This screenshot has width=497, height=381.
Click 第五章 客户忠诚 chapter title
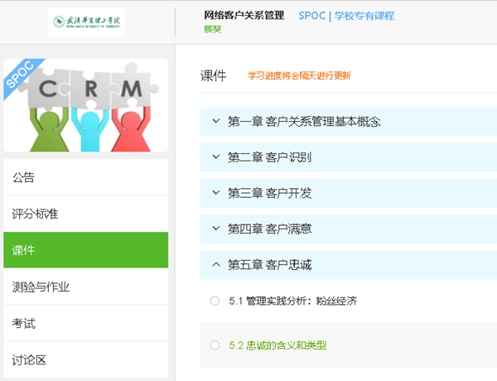click(x=270, y=265)
